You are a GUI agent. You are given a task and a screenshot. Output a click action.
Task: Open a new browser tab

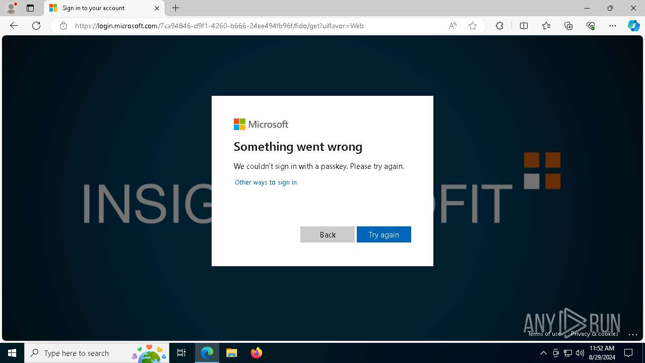tap(175, 8)
